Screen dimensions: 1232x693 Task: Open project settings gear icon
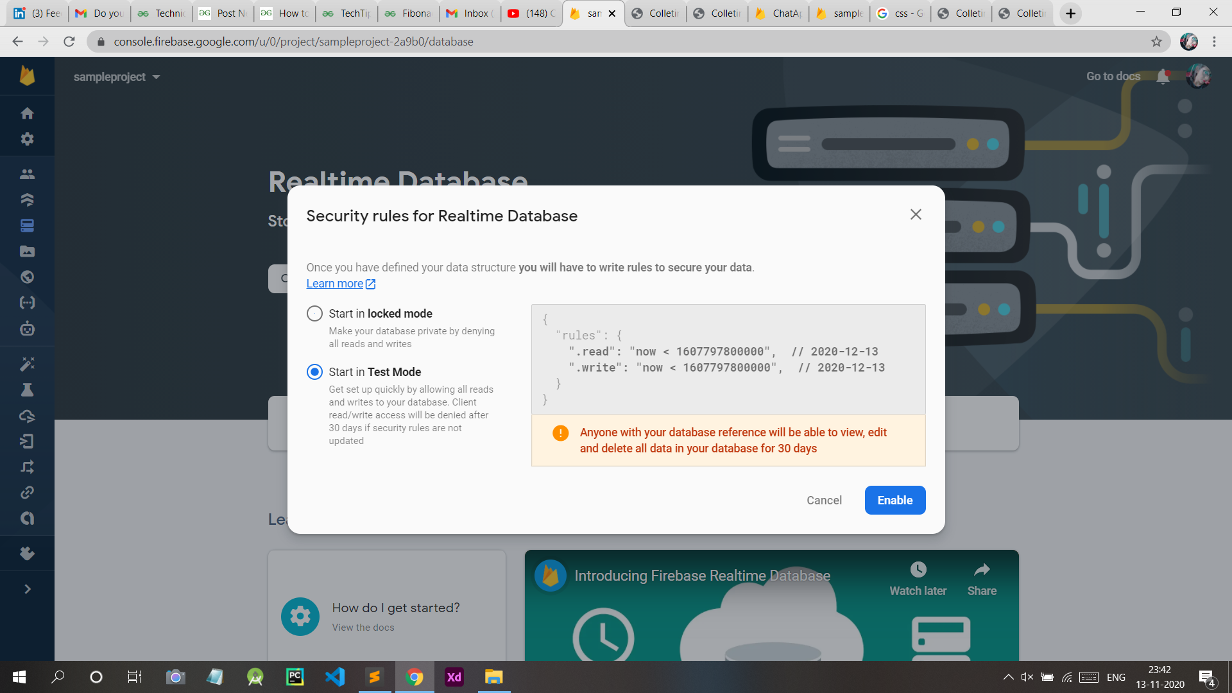[x=27, y=139]
